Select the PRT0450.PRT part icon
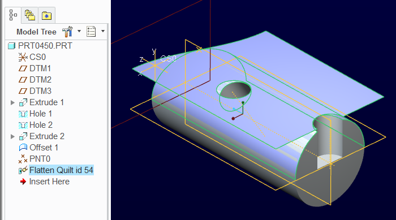 pyautogui.click(x=12, y=46)
